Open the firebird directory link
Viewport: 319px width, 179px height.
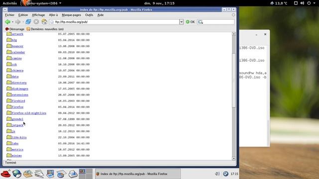18,101
